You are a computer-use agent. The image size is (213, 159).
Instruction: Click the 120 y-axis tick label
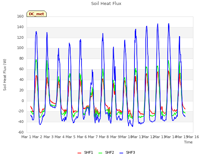tap(20, 37)
